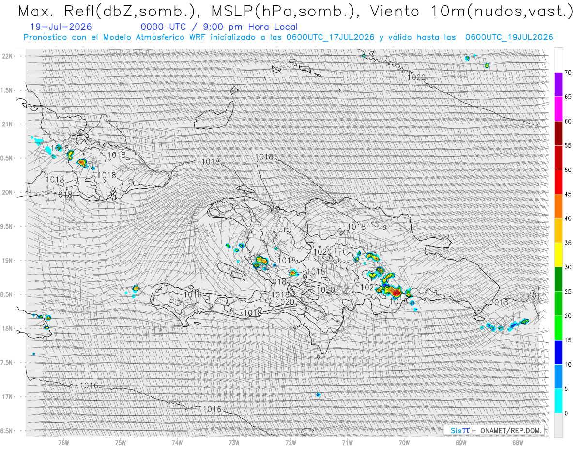Click the colorbar label 65
This screenshot has height=449, width=581.
568,97
